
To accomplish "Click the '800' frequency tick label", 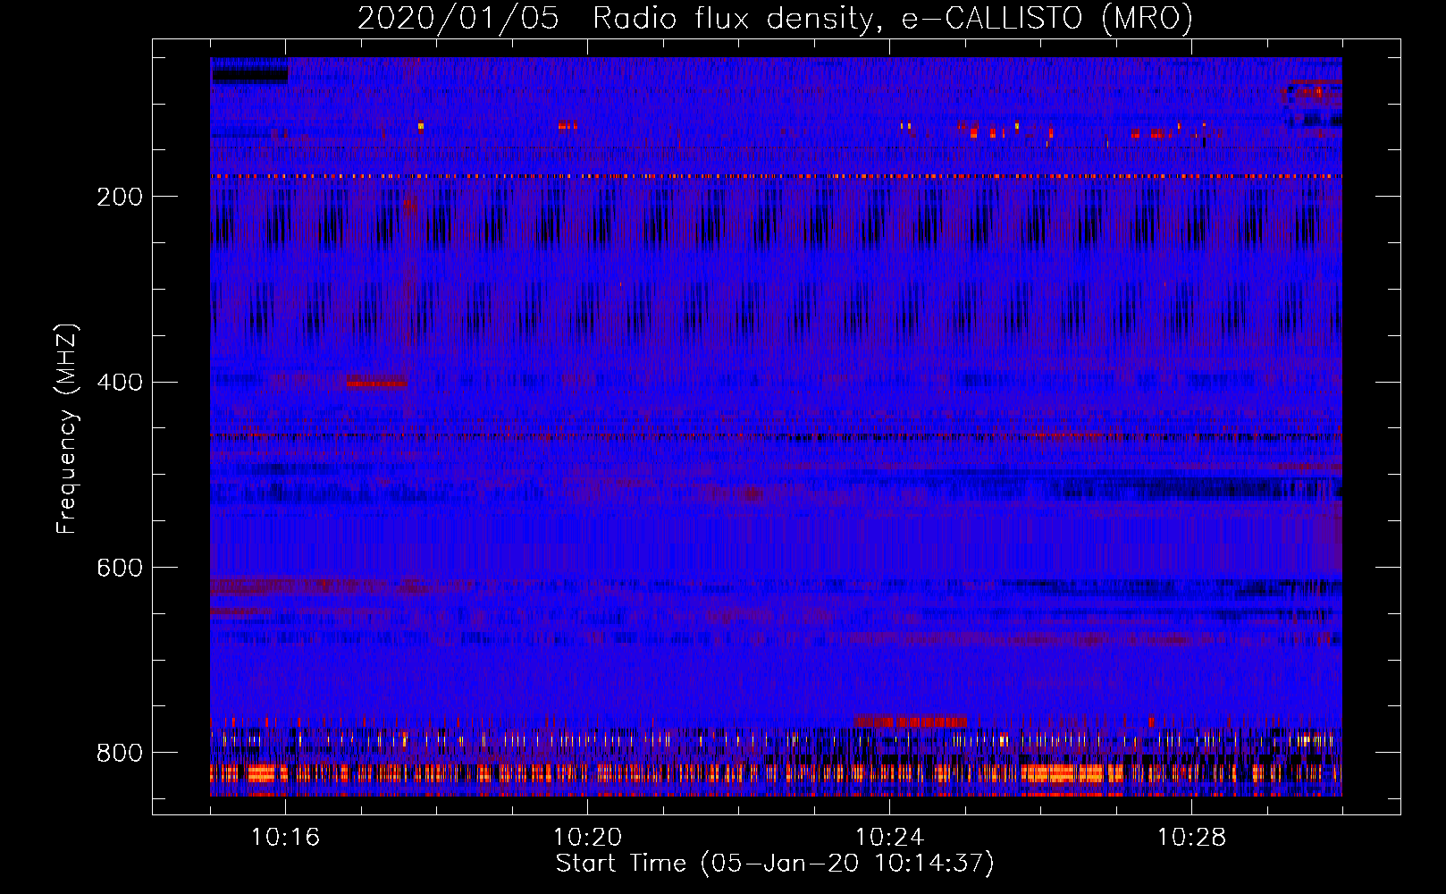I will point(120,753).
